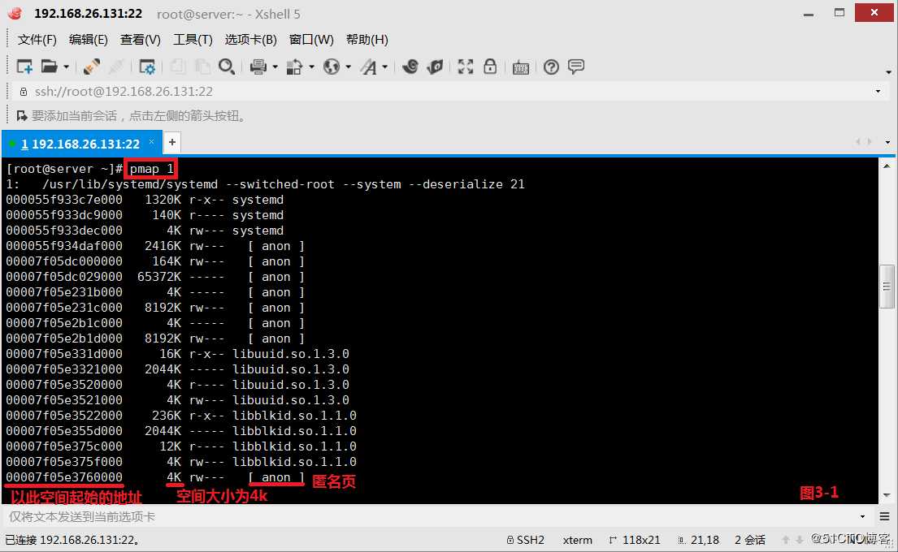This screenshot has width=898, height=552.
Task: Click the first libuuid.so.1.3.0 r-x-- line
Action: click(x=177, y=354)
